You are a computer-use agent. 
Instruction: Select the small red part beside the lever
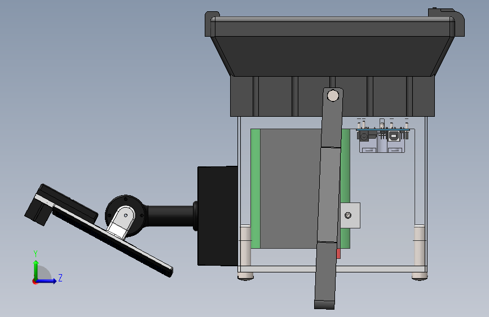point(338,254)
